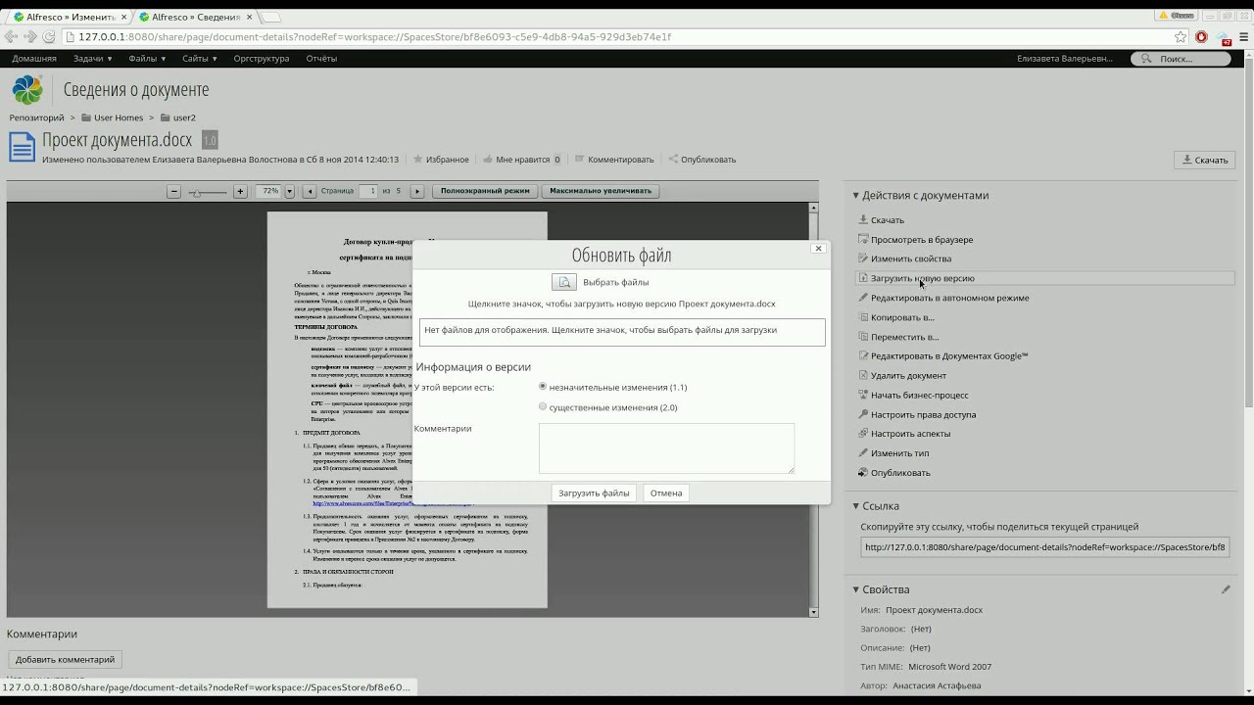Open the Елизавета Валерьевн... user menu
This screenshot has height=705, width=1254.
pyautogui.click(x=1065, y=59)
